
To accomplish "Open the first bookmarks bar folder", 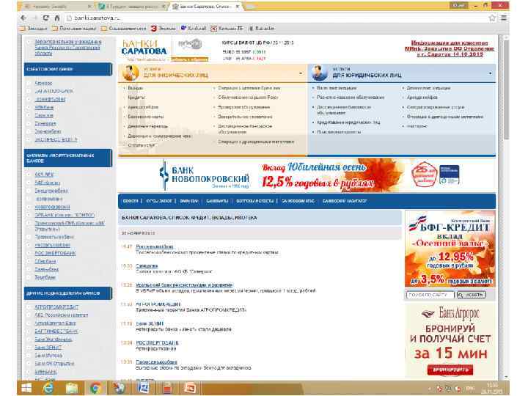I will coord(34,29).
